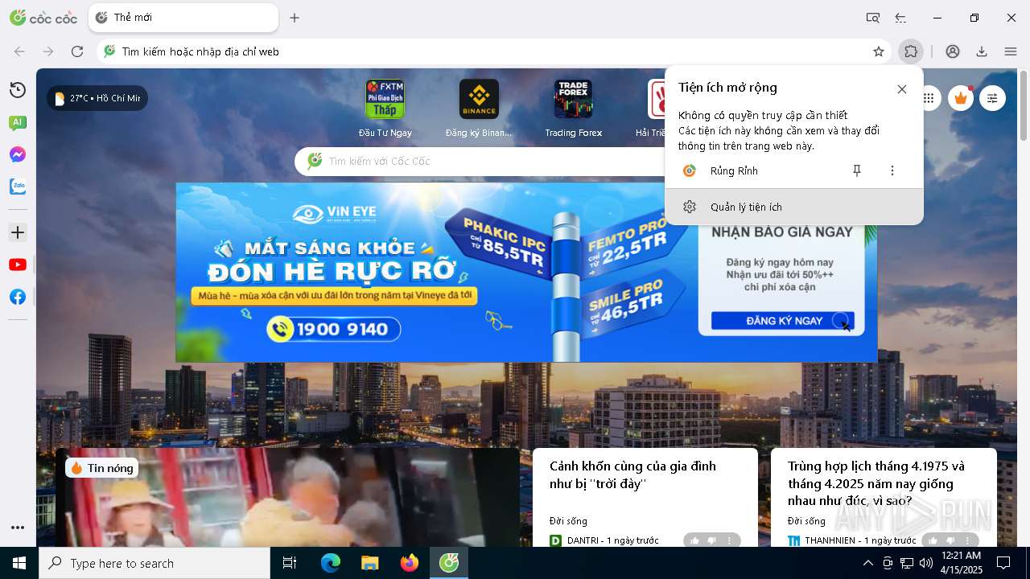This screenshot has width=1030, height=579.
Task: Toggle the extensions puzzle icon in toolbar
Action: click(x=911, y=51)
